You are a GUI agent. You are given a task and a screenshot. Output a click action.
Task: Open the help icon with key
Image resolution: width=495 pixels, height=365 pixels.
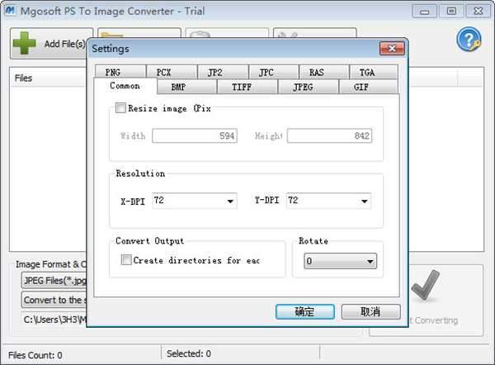[469, 40]
